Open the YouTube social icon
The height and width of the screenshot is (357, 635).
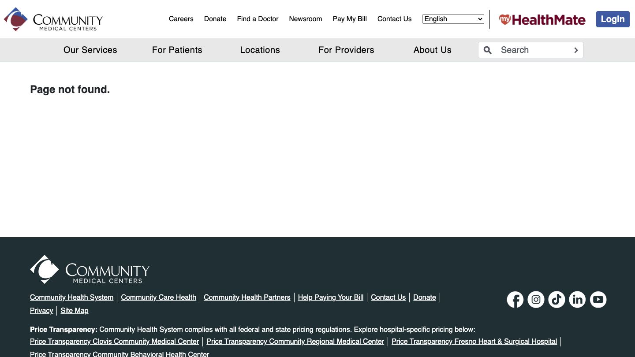(598, 300)
